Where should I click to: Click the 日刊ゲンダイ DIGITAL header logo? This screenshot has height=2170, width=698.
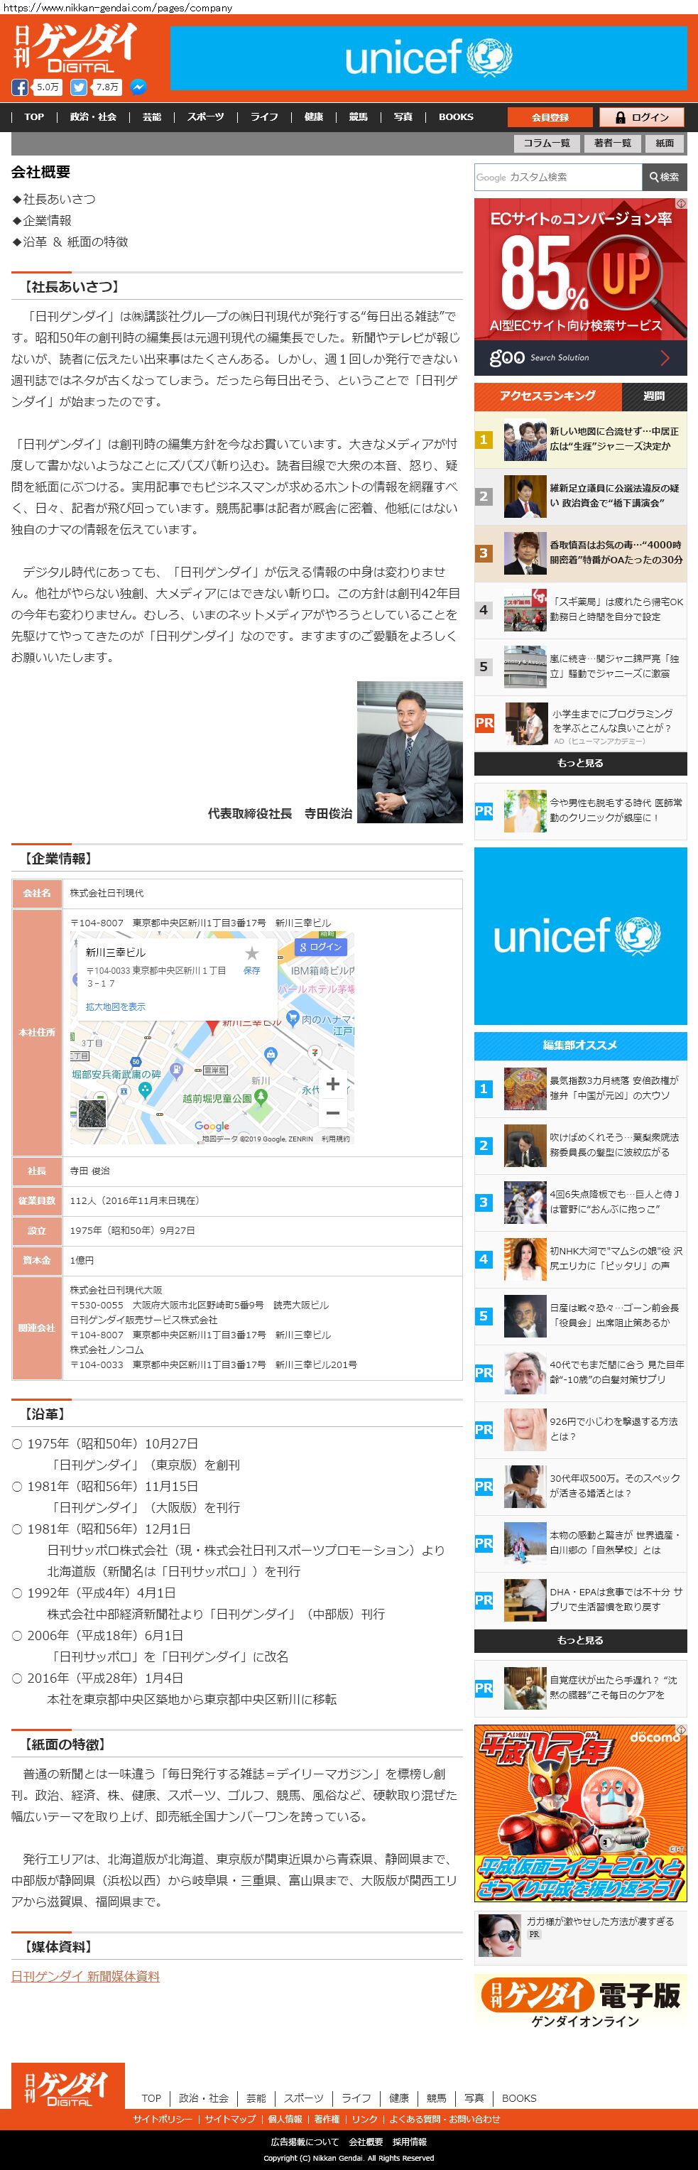[75, 48]
